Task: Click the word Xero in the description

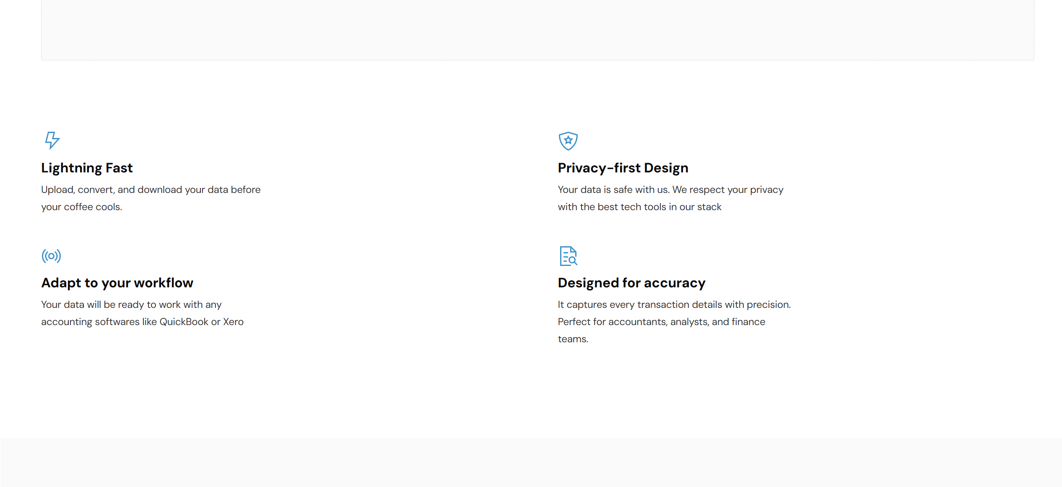Action: click(x=233, y=322)
